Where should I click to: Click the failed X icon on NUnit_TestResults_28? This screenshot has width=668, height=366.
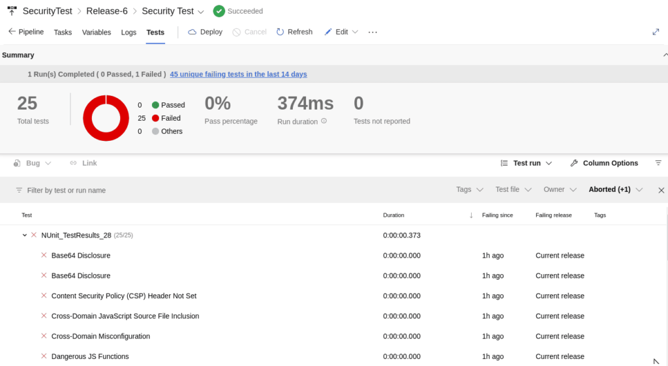[34, 236]
